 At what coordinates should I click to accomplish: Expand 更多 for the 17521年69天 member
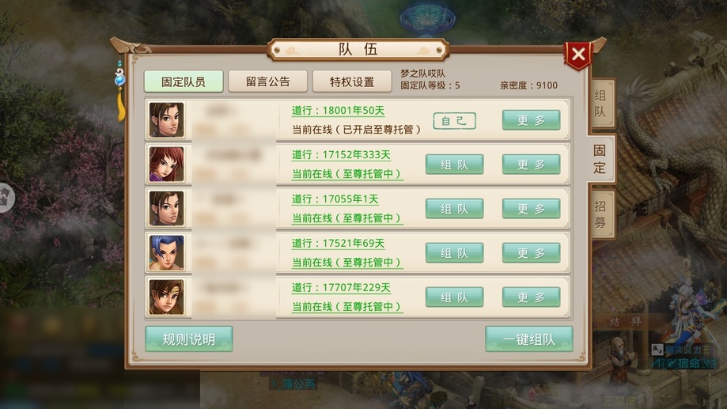tap(532, 253)
